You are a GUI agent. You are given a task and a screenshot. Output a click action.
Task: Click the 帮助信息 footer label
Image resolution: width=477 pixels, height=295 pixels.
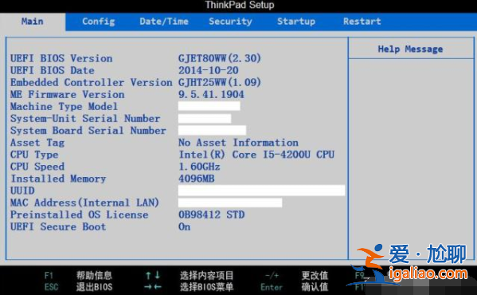[x=94, y=276]
